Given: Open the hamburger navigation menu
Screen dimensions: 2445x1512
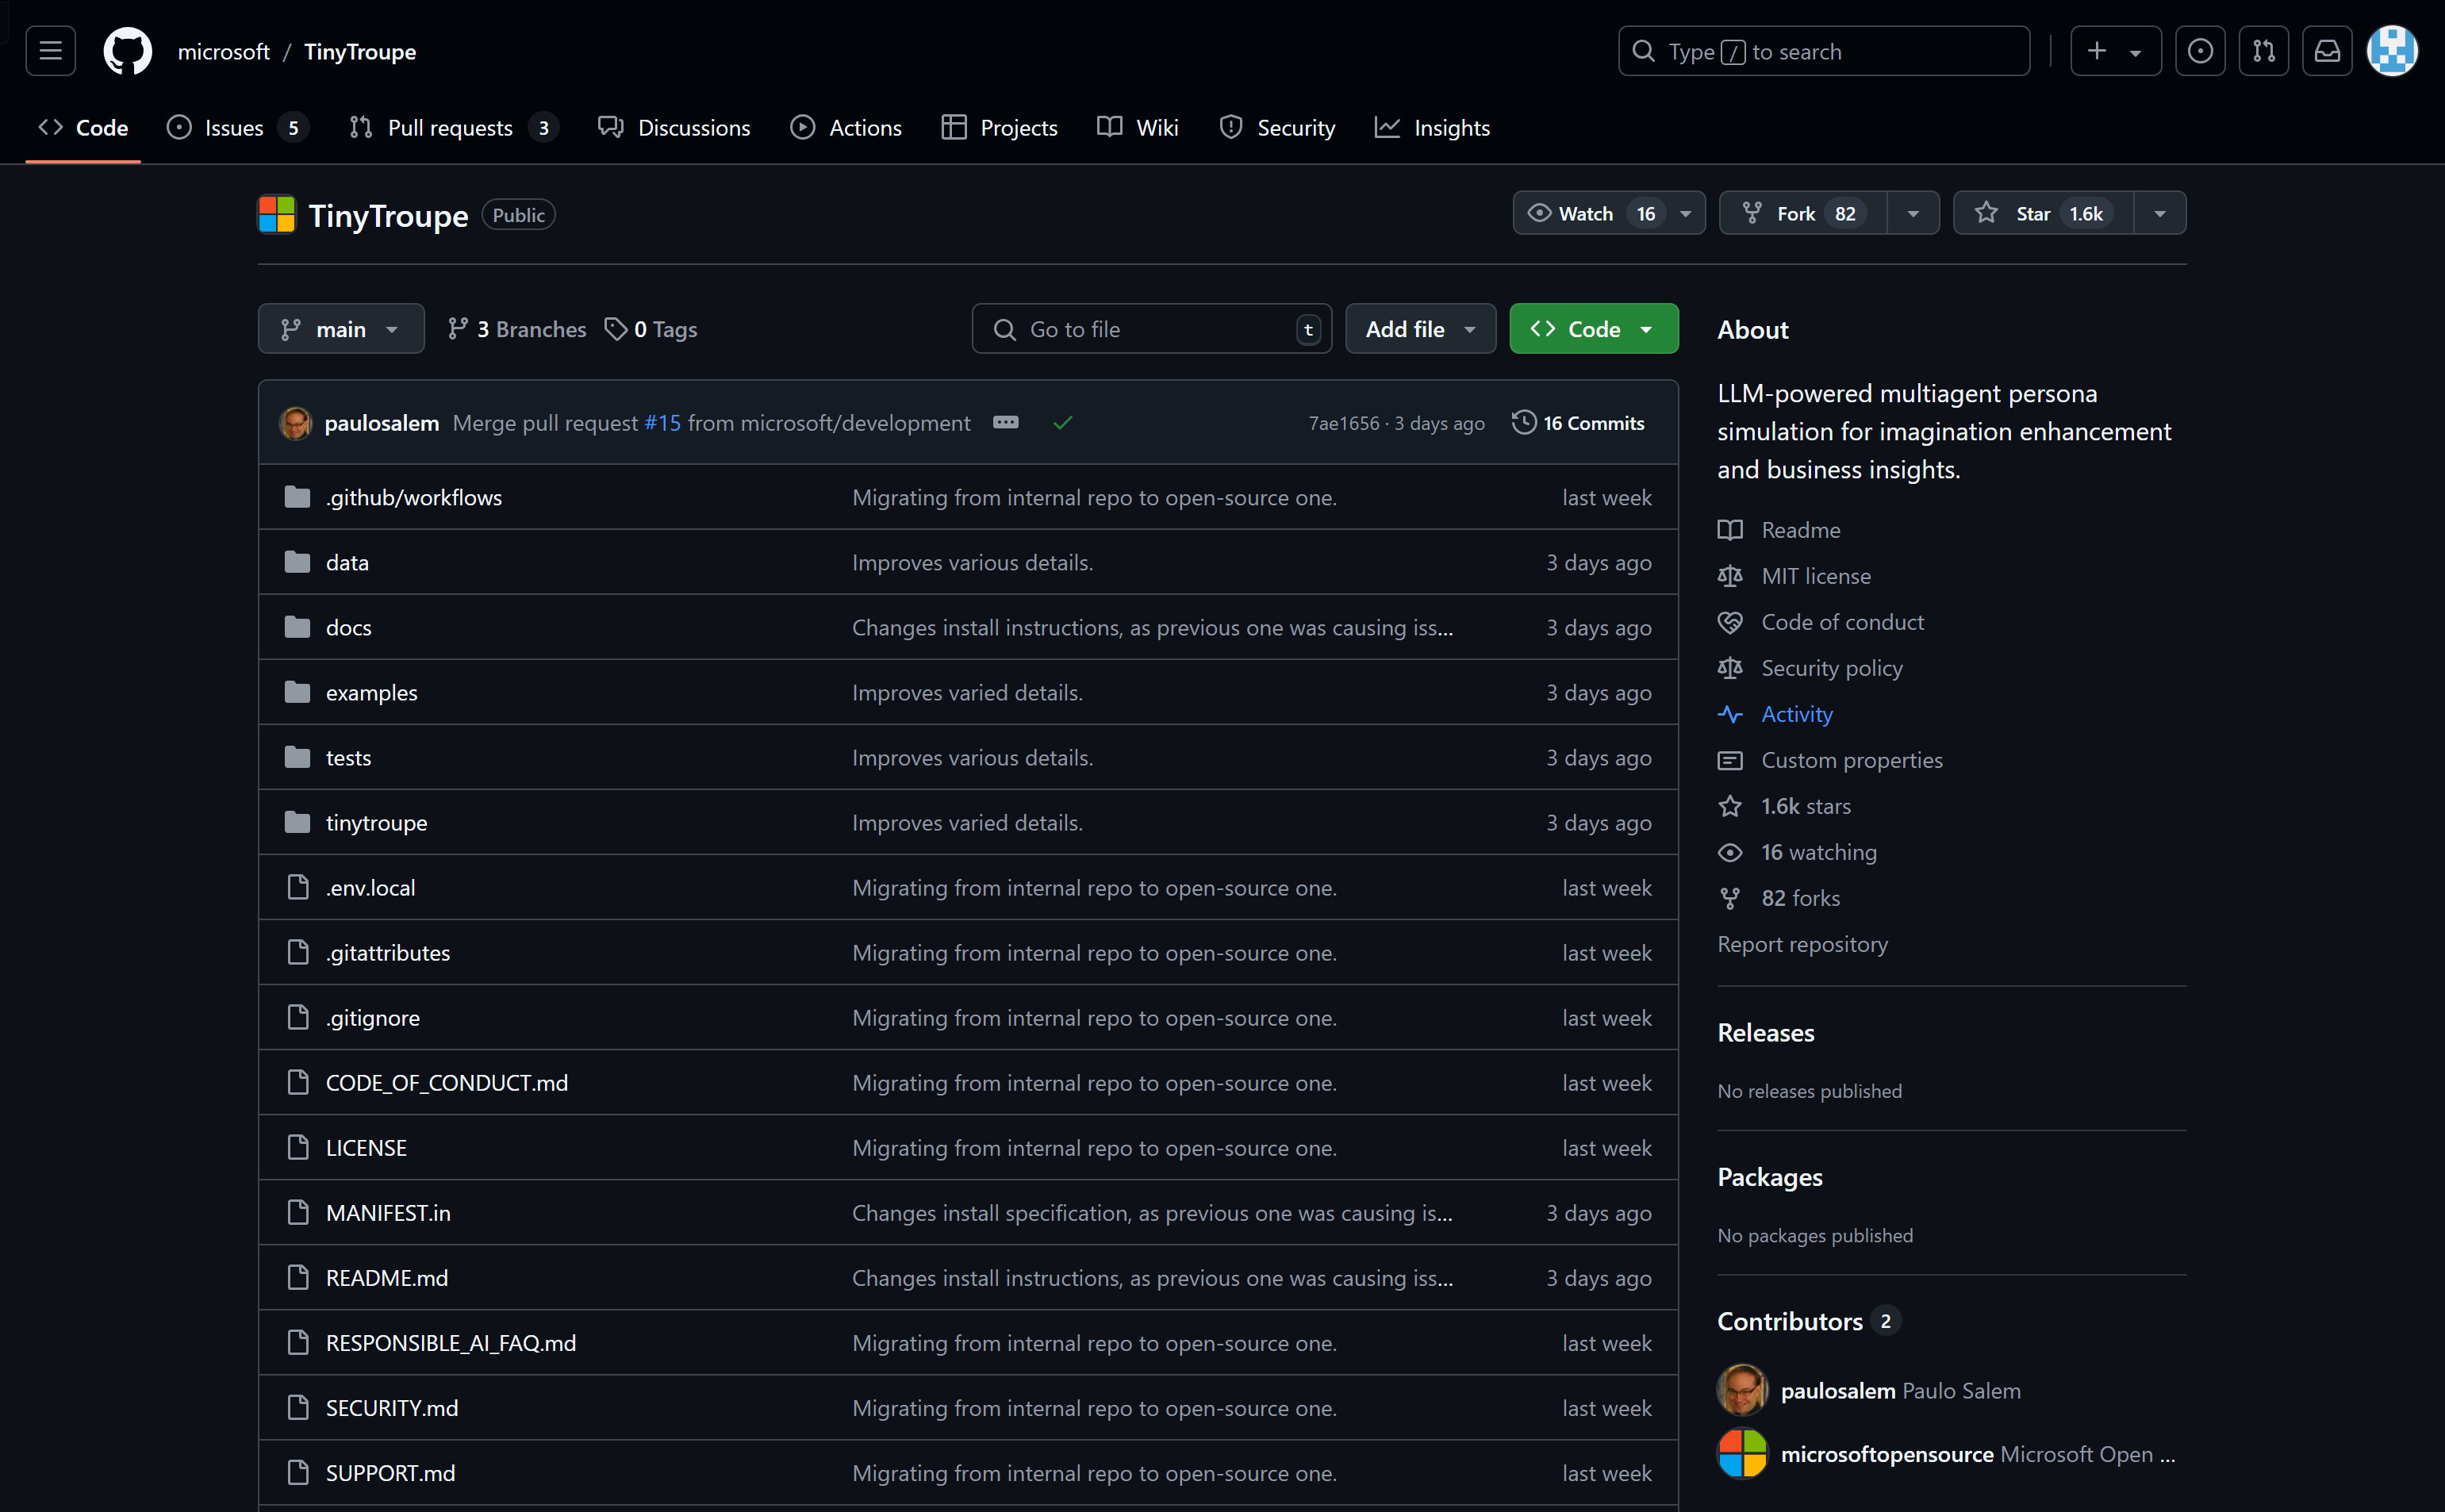Looking at the screenshot, I should (x=50, y=51).
